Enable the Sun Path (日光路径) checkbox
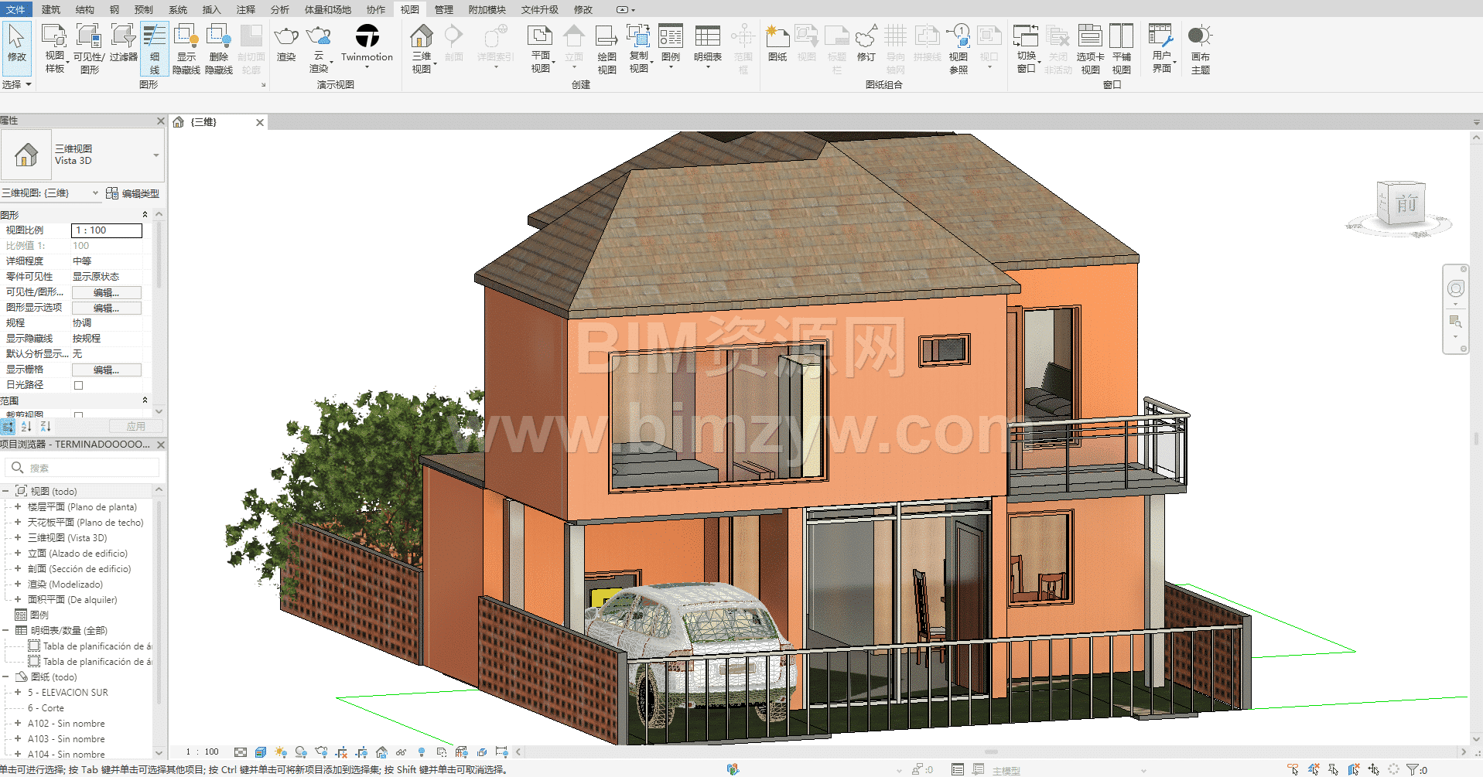 tap(78, 385)
